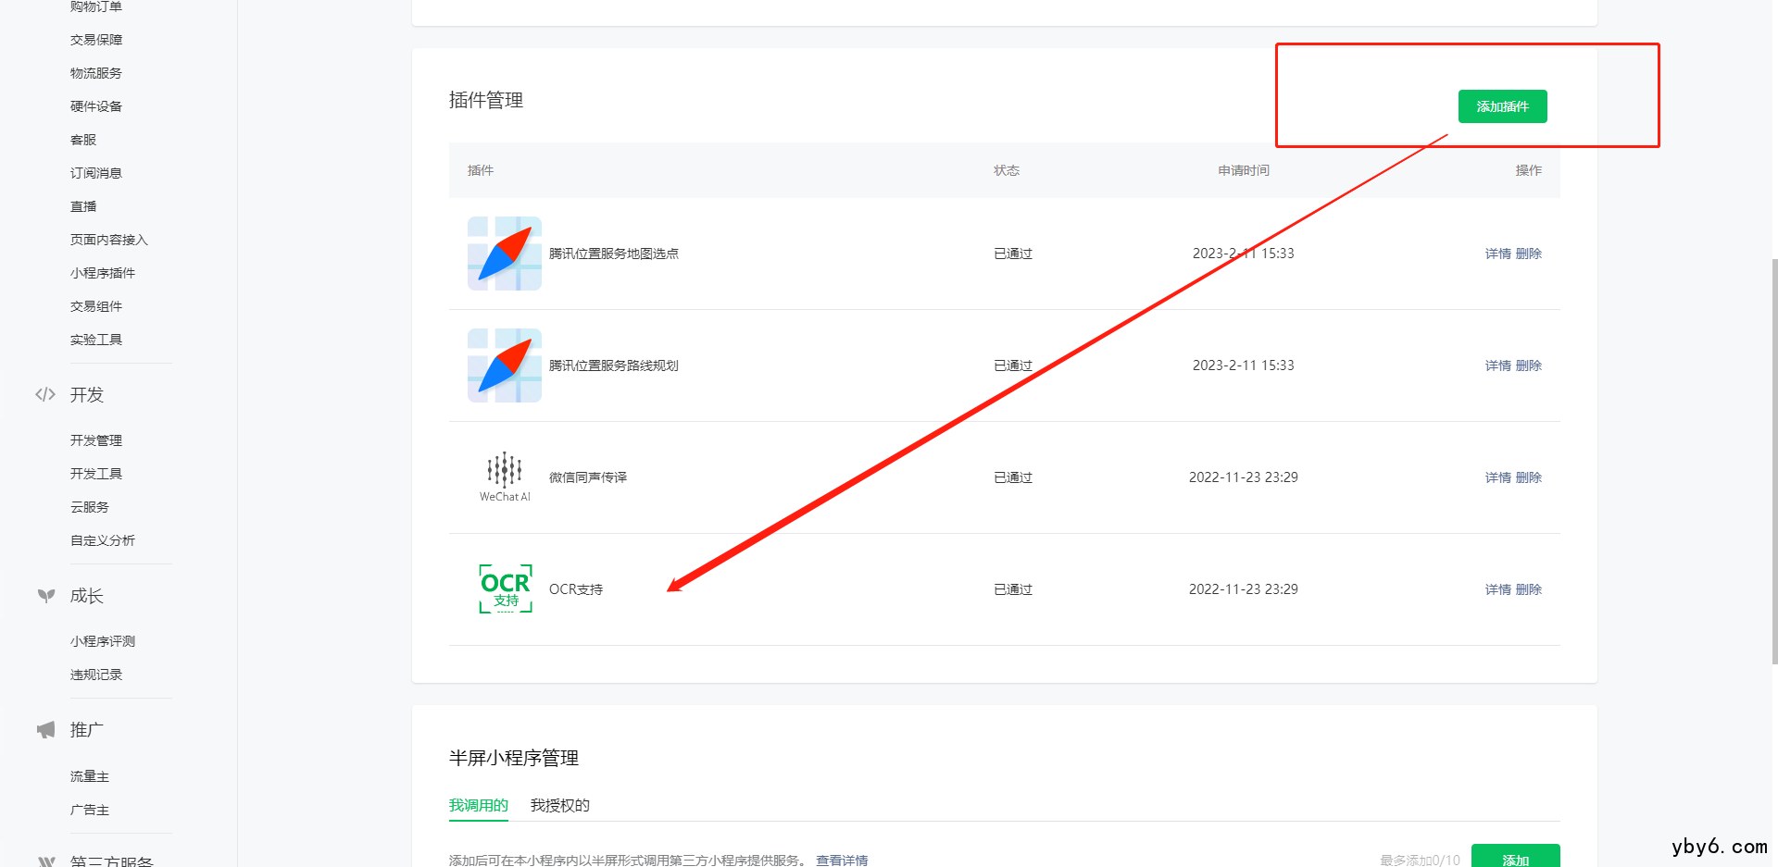Screen dimensions: 1778x867
Task: Select 小程序插件 from the sidebar
Action: coord(103,272)
